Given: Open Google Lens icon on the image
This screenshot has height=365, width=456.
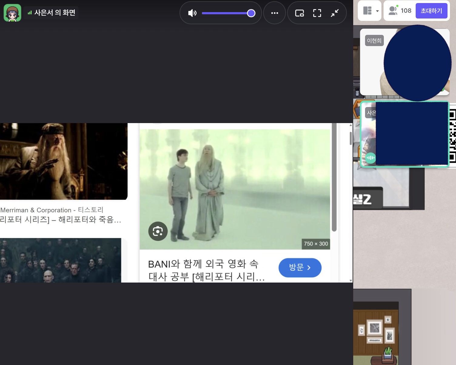Looking at the screenshot, I should click(158, 231).
